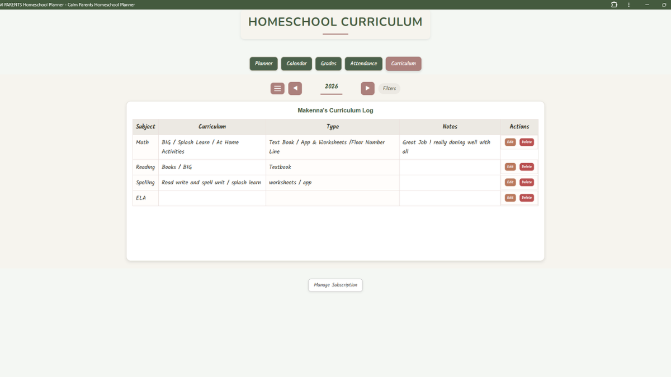
Task: Delete the Reading curriculum row
Action: [527, 166]
